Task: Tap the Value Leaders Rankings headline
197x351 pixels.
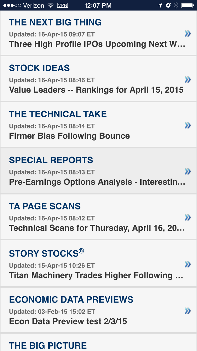Action: [96, 90]
